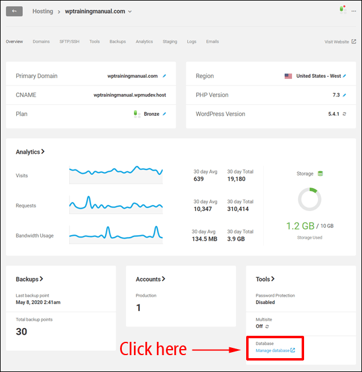
Task: Click the Visit Website link
Action: (337, 42)
